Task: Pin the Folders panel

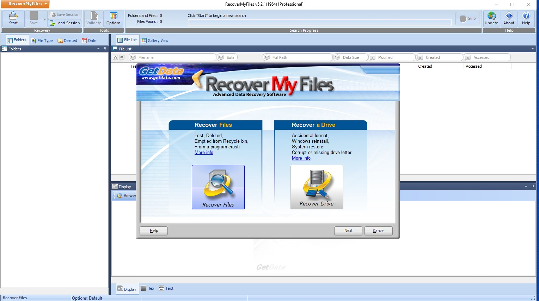Action: pyautogui.click(x=105, y=49)
